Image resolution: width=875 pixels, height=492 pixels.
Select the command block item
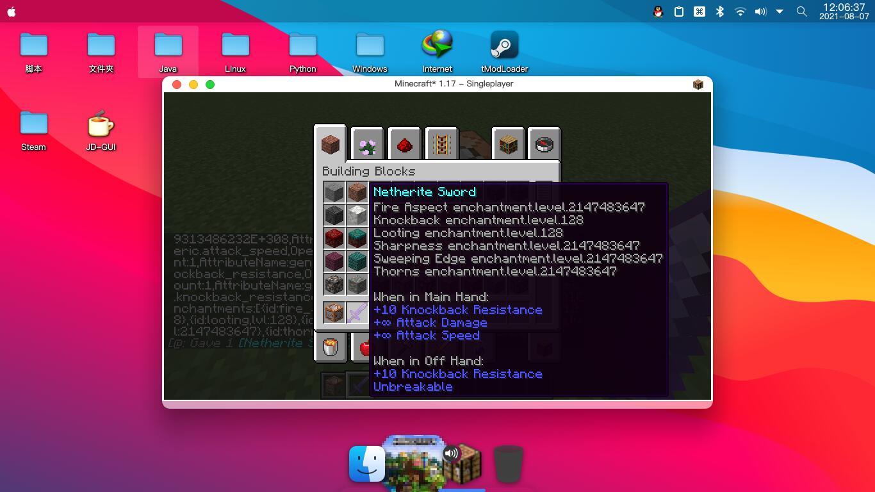click(334, 313)
